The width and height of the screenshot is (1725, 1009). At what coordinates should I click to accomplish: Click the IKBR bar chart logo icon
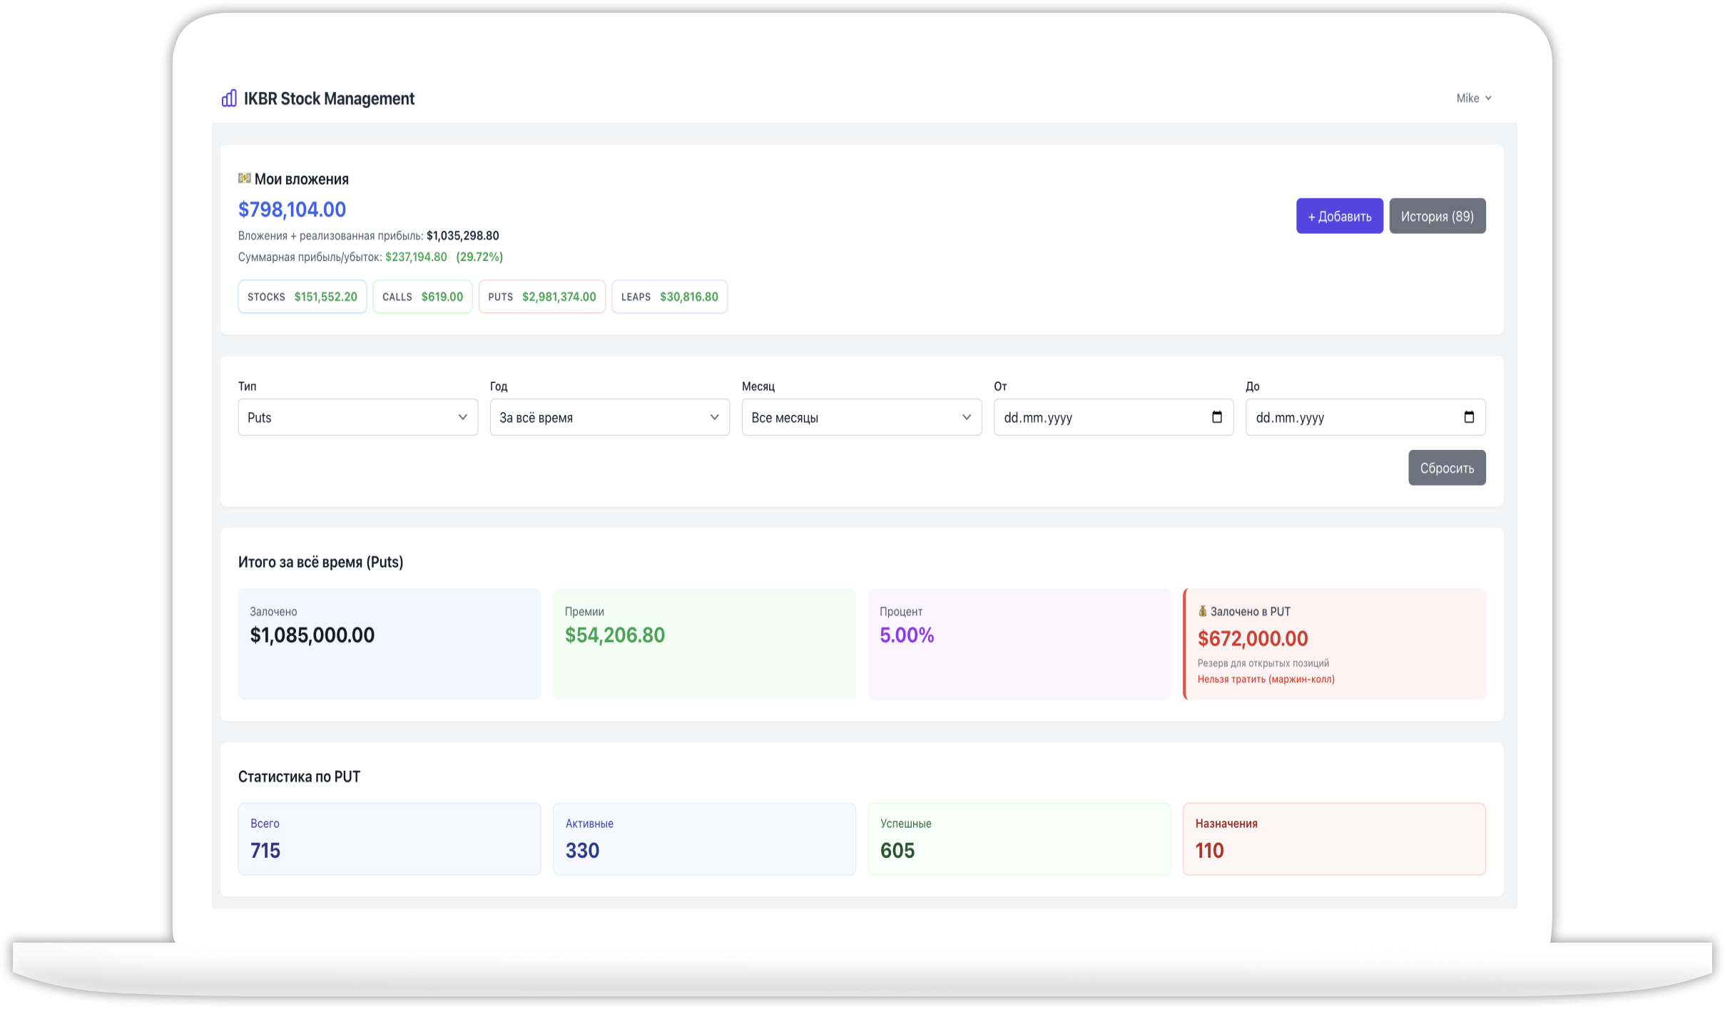pos(229,98)
